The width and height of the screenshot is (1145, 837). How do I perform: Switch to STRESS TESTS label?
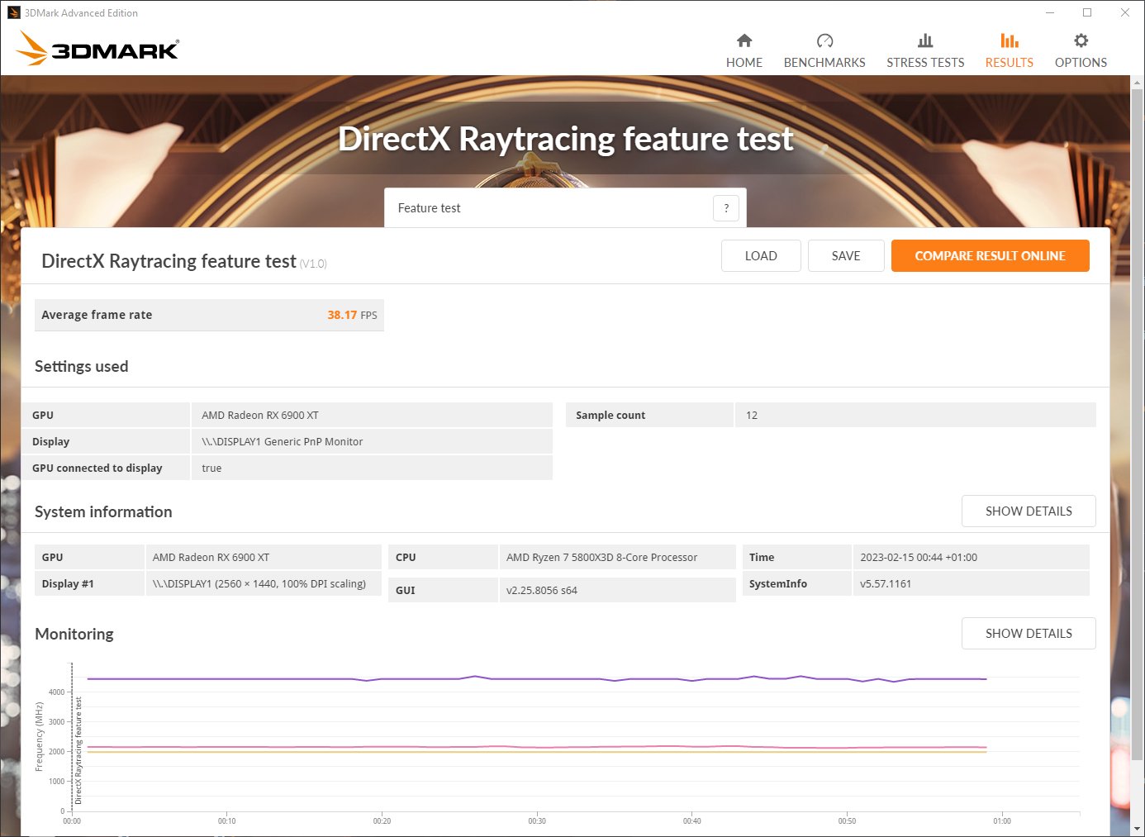[925, 63]
